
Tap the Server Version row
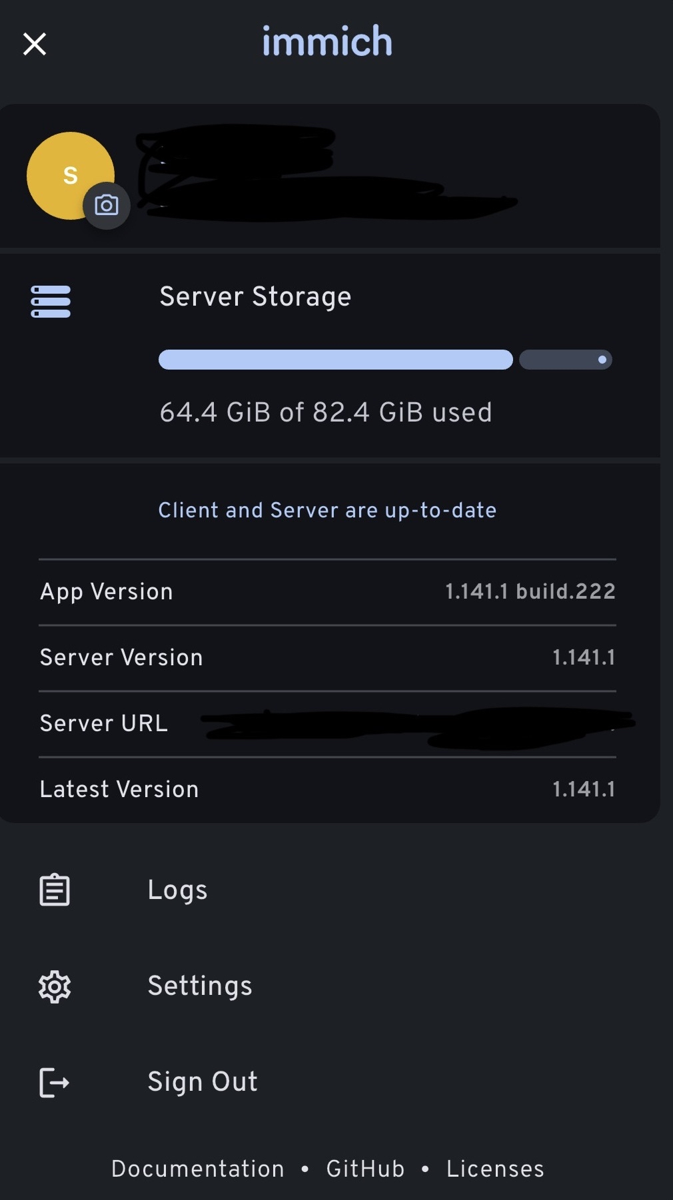click(327, 658)
